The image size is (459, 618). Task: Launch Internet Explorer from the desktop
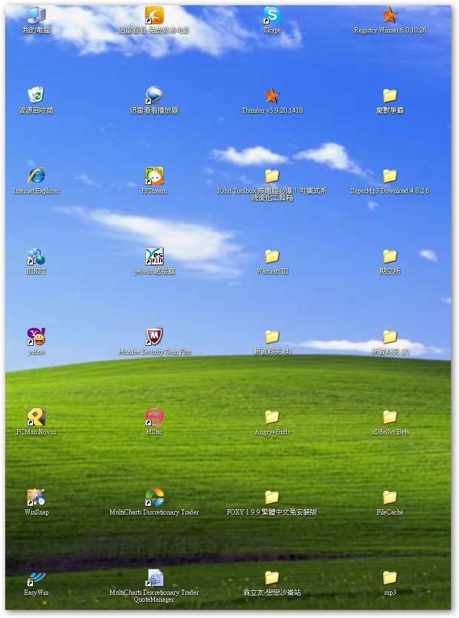(x=36, y=176)
